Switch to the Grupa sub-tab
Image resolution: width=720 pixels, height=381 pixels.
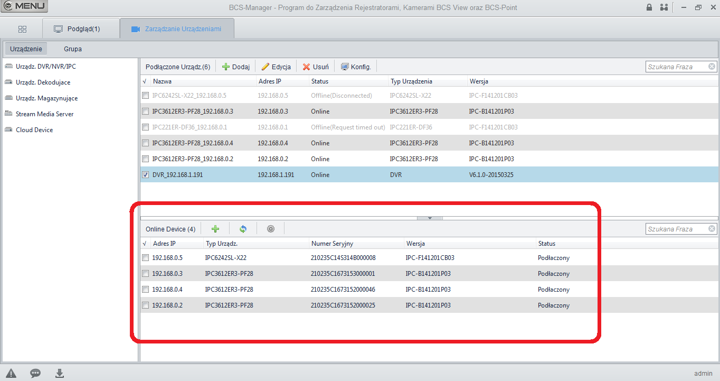pyautogui.click(x=73, y=49)
